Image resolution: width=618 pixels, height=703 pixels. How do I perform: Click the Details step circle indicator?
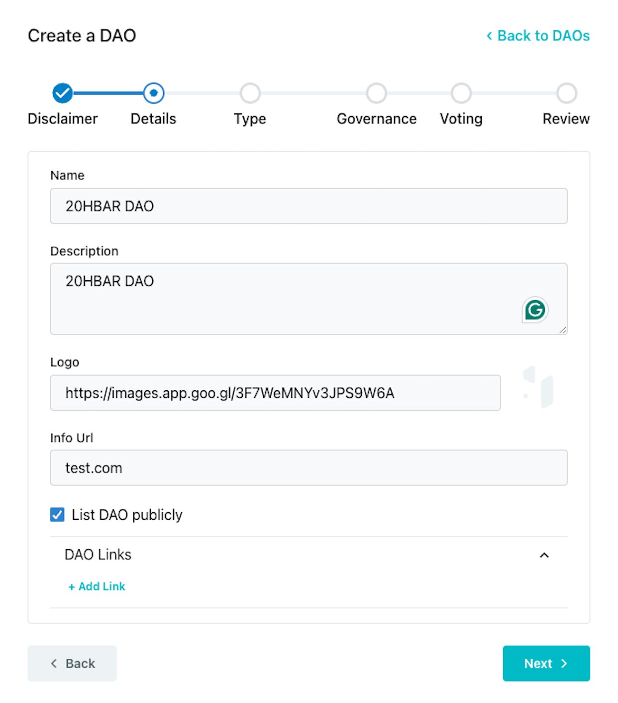154,93
